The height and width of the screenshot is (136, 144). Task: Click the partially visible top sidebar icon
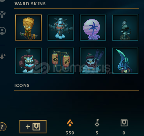coord(2,1)
